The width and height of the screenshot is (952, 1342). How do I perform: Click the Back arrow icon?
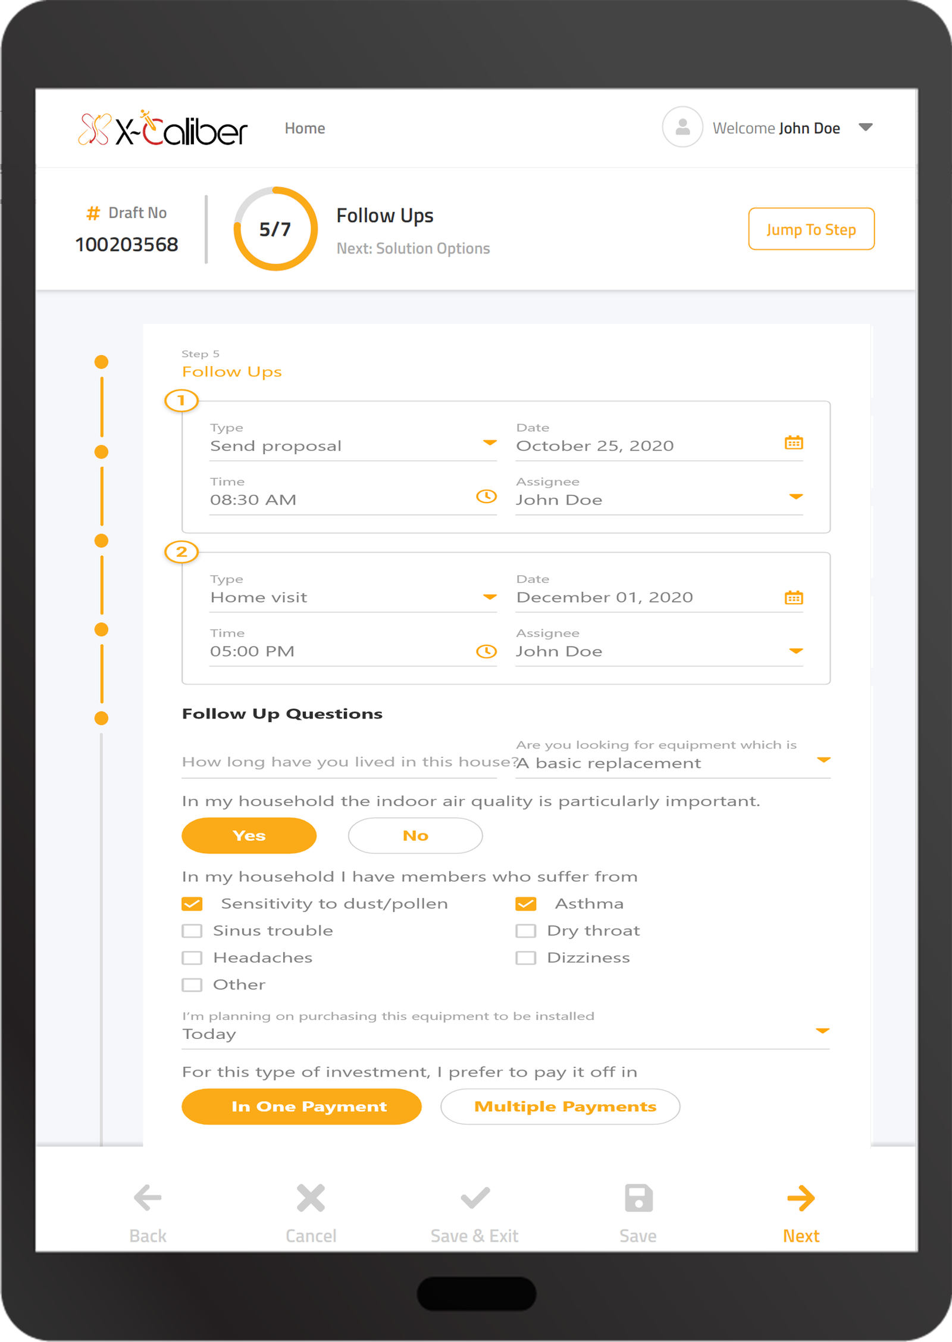click(x=148, y=1198)
